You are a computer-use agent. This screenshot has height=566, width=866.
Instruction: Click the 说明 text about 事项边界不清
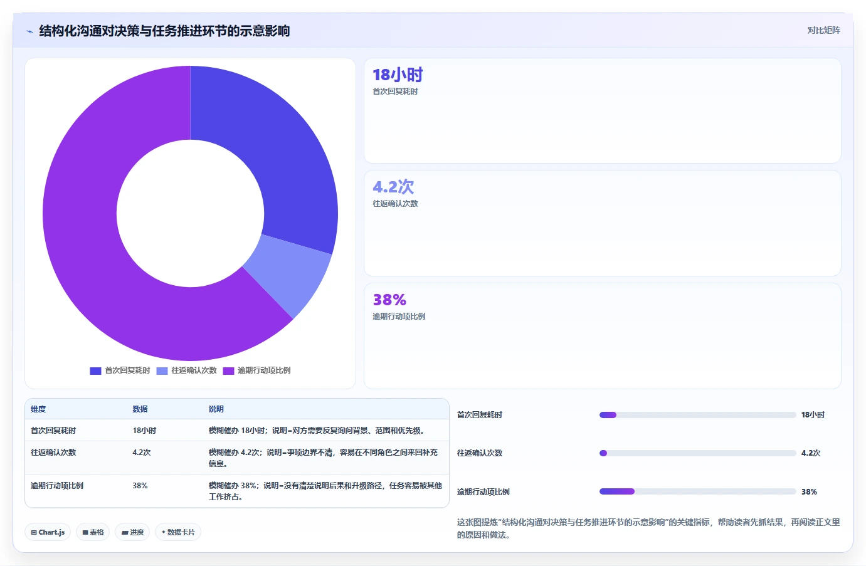point(324,458)
